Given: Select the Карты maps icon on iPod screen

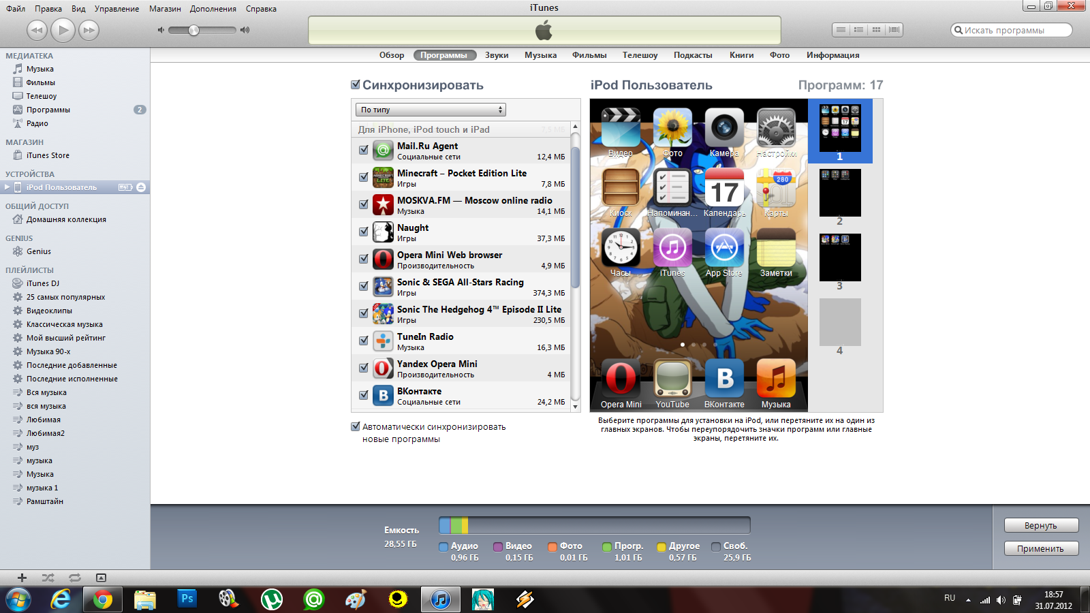Looking at the screenshot, I should click(x=776, y=187).
